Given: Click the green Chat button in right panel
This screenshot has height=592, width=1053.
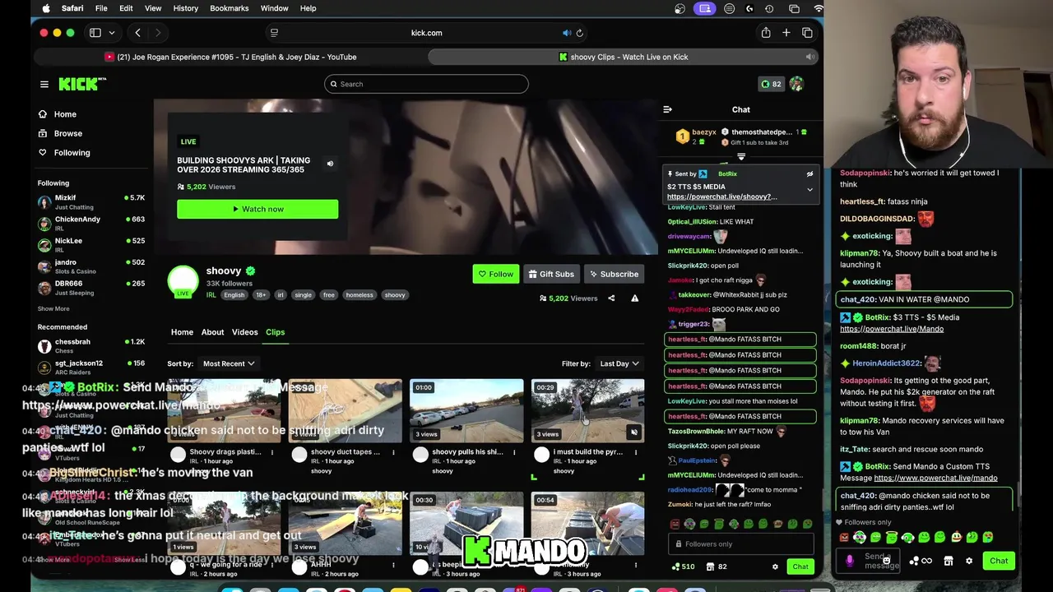Looking at the screenshot, I should [999, 561].
